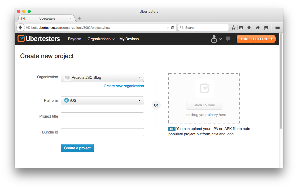298x189 pixels.
Task: Bookmark this page with star icon
Action: point(234,27)
